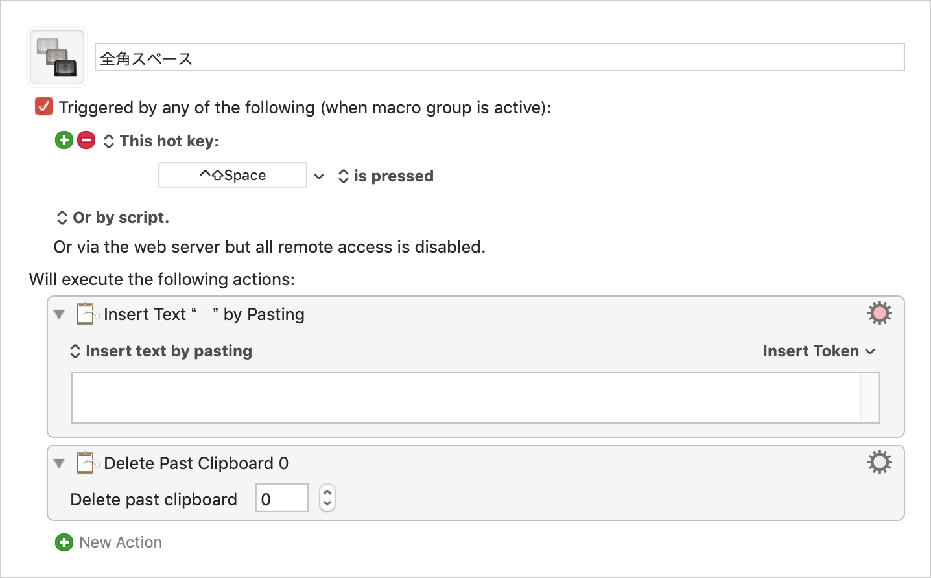Open gear menu for Delete Past Clipboard action
The image size is (931, 578).
click(880, 463)
